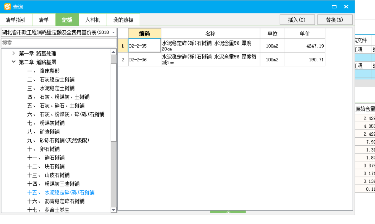Collapse the 第二章 道路基层 node

click(14, 62)
